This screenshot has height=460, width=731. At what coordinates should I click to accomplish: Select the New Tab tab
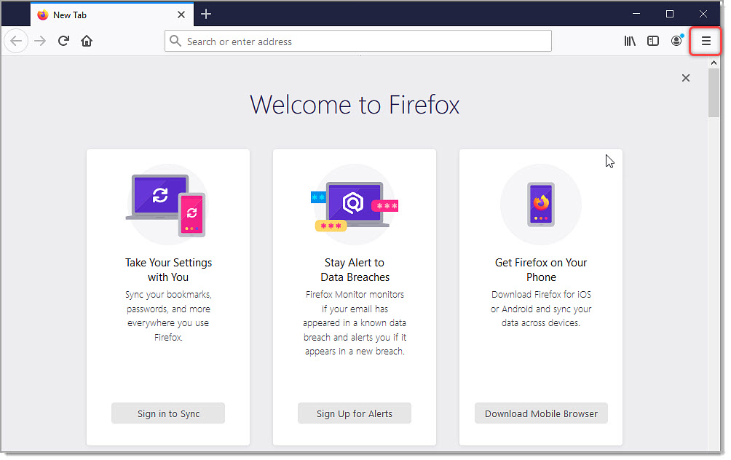point(112,15)
